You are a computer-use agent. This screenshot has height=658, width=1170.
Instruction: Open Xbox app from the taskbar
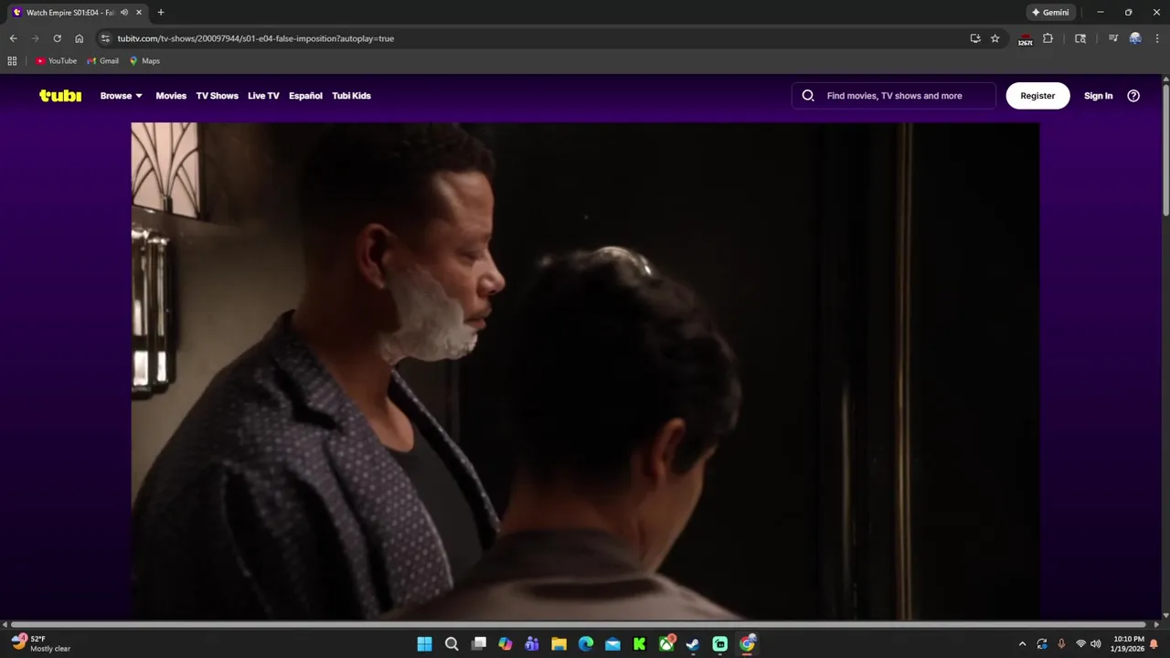click(x=666, y=644)
